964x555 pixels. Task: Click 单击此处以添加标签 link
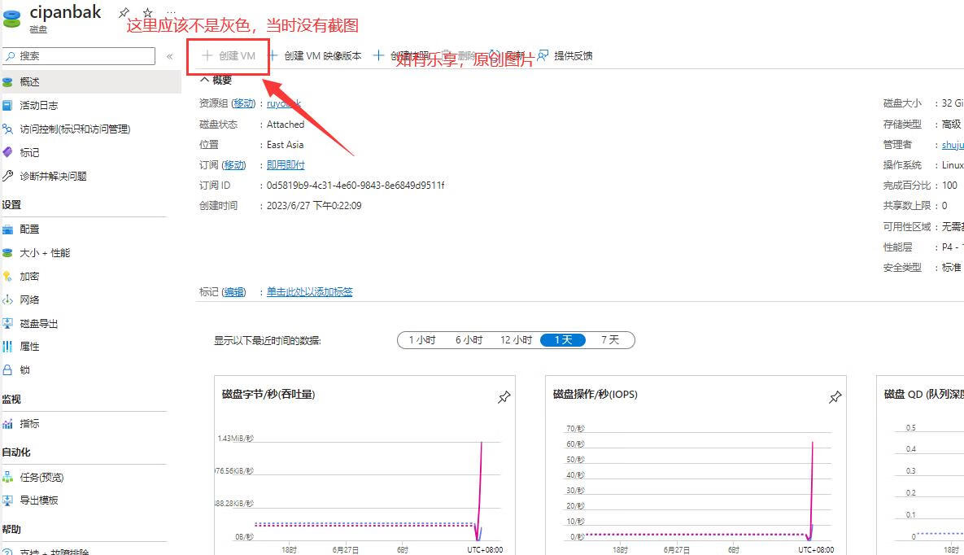(x=309, y=291)
